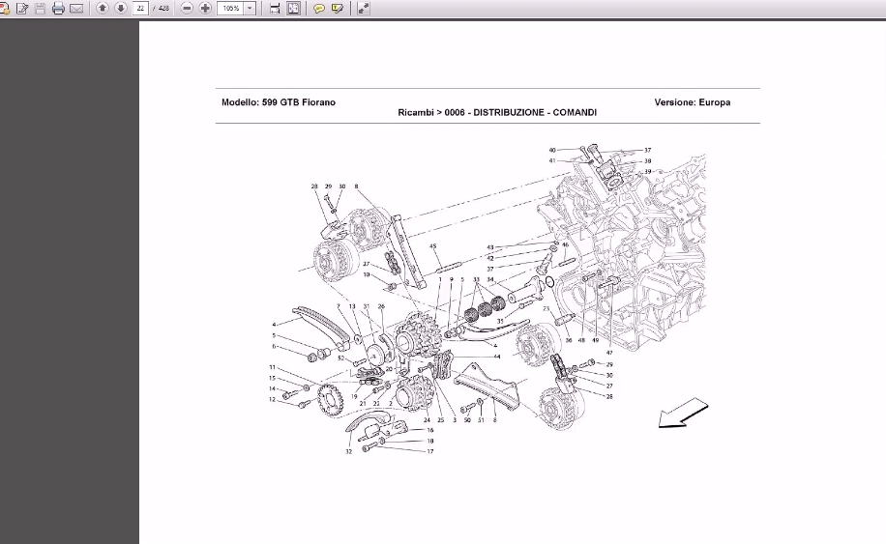This screenshot has height=544, width=886.
Task: Toggle the fit one full page icon
Action: [293, 9]
